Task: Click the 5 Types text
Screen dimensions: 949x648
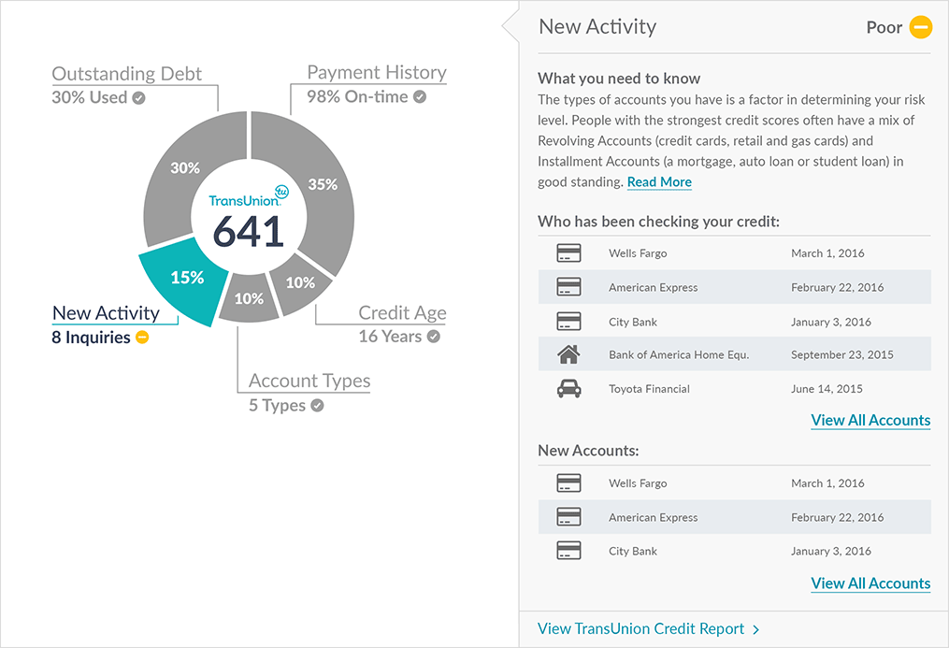Action: (277, 406)
